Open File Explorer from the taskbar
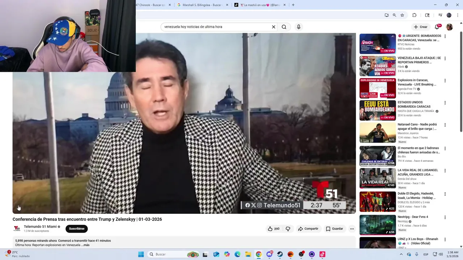Screen dimensions: 463x260 [248, 254]
